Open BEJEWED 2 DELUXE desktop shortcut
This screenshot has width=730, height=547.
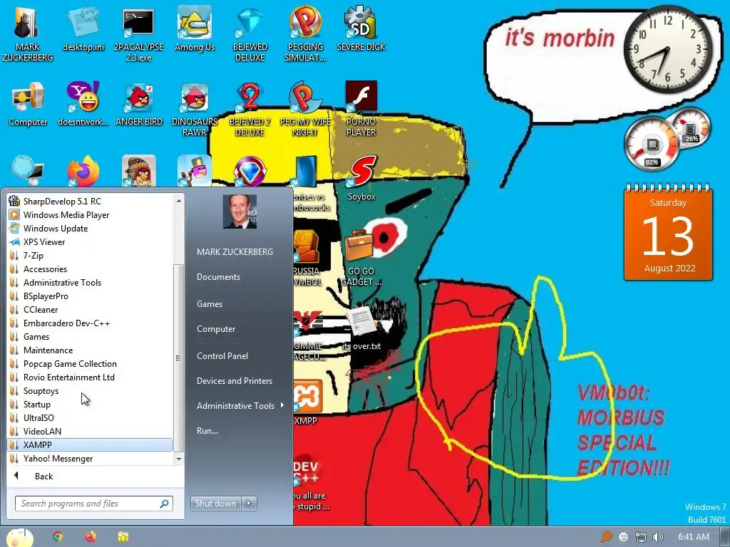250,109
